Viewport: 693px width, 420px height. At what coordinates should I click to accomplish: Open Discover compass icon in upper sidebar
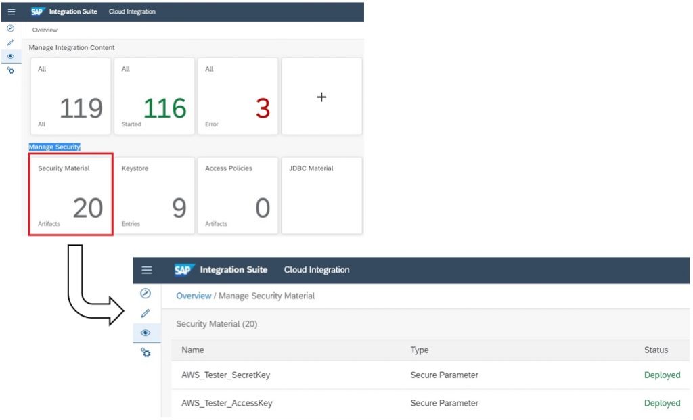coord(11,28)
